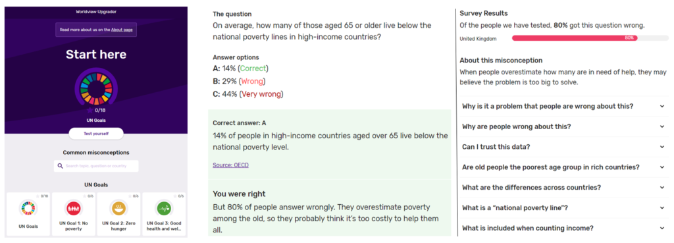The height and width of the screenshot is (243, 674).
Task: Click the colorful UN Goals wheel under Start here
Action: pos(96,88)
